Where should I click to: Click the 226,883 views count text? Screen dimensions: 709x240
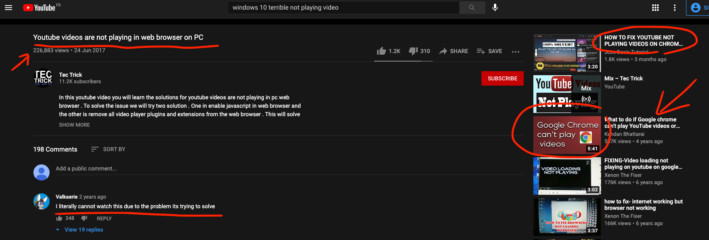click(51, 51)
